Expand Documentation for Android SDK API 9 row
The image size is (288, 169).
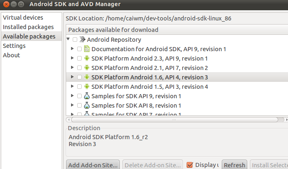click(x=72, y=49)
